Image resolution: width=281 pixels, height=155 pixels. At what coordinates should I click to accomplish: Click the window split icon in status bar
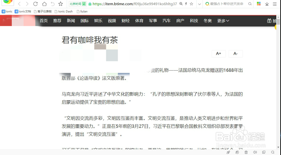click(264, 152)
